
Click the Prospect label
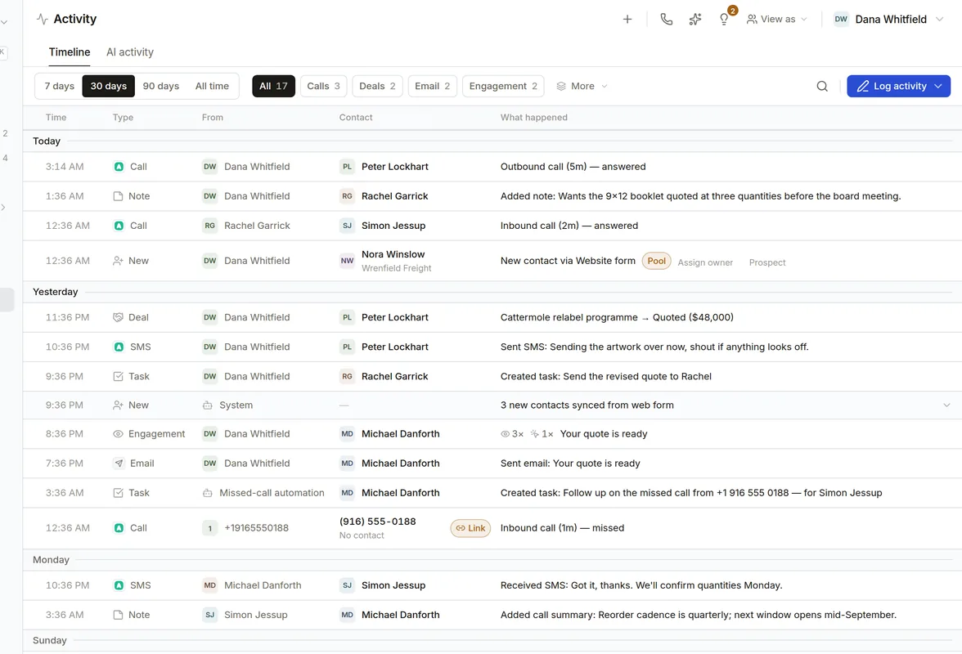click(767, 262)
